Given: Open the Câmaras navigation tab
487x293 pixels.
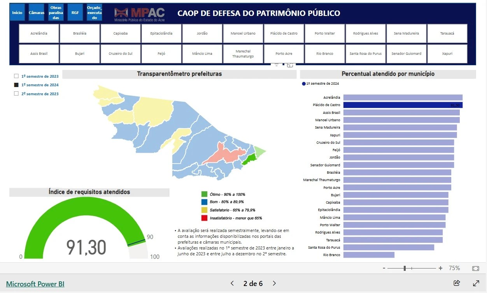Looking at the screenshot, I should coord(37,12).
